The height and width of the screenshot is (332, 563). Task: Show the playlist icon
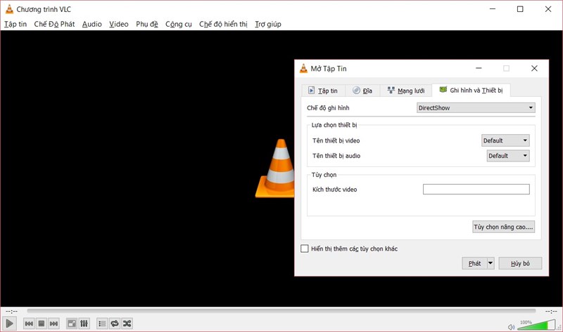[x=102, y=324]
